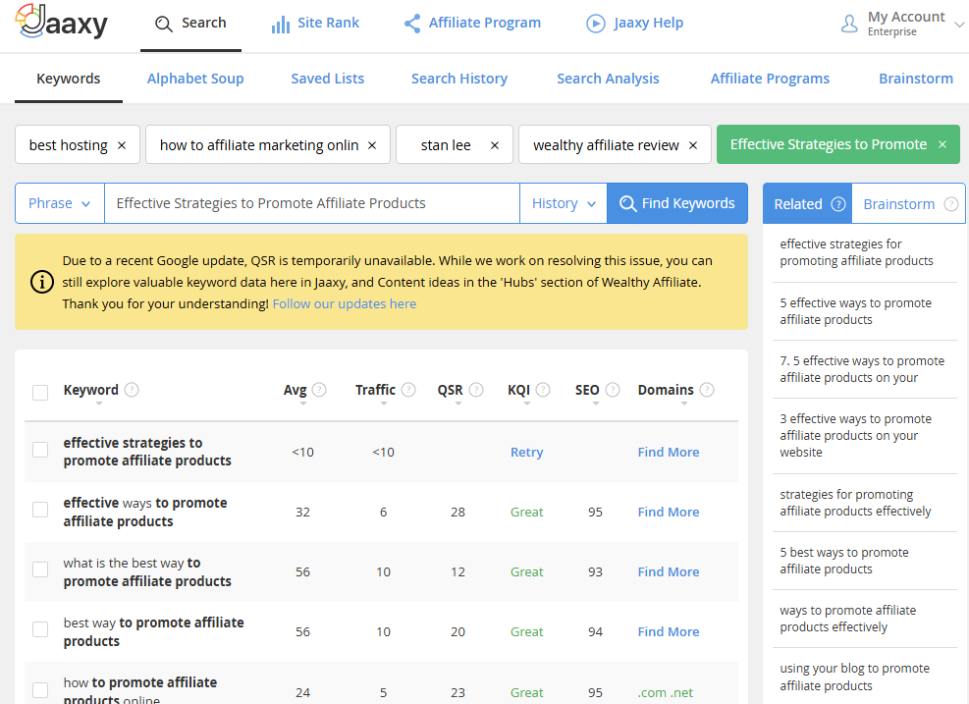Click the Affiliate Program share icon
Image resolution: width=969 pixels, height=704 pixels.
tap(412, 24)
